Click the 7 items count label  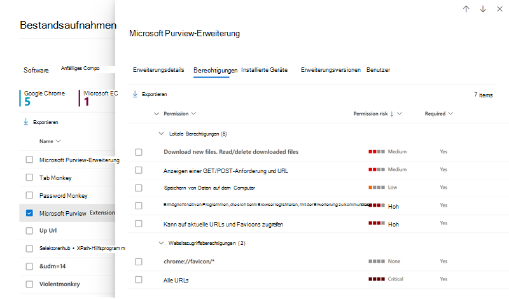pyautogui.click(x=484, y=95)
